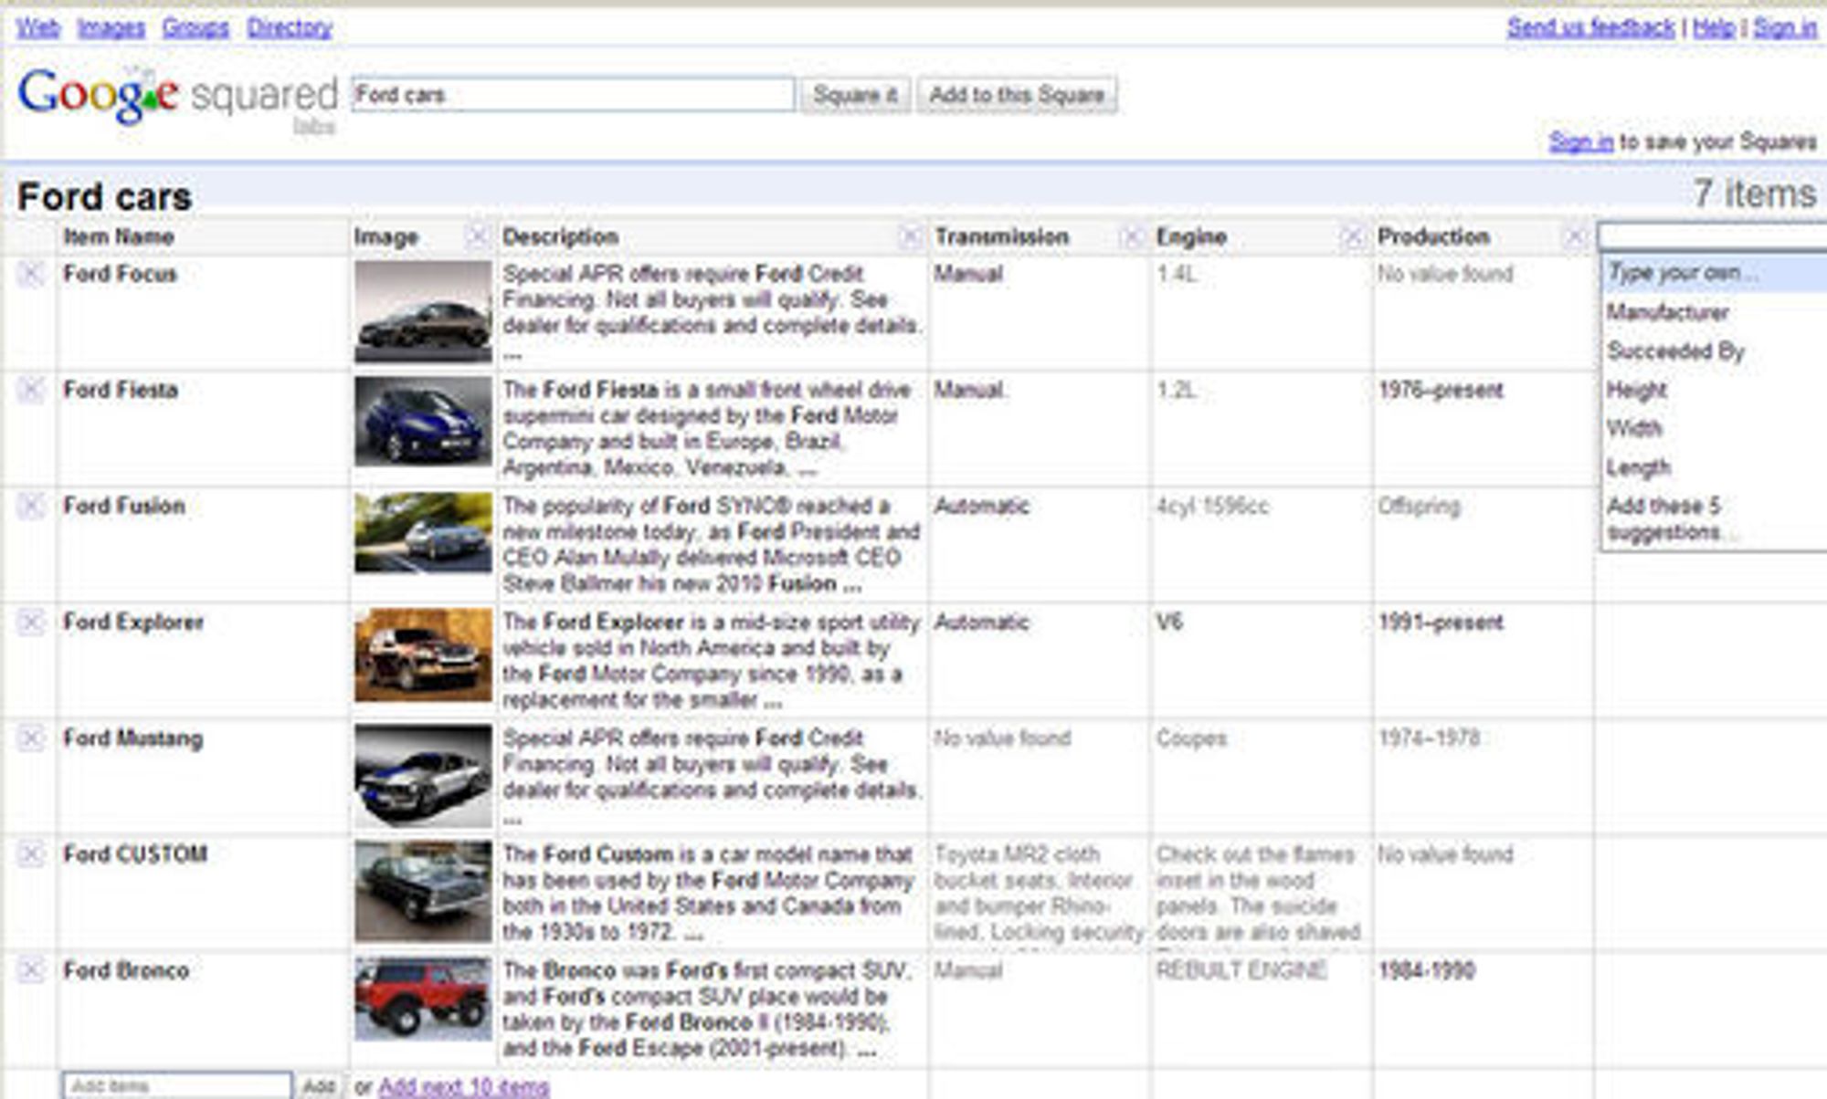This screenshot has width=1827, height=1099.
Task: Open the Groups link
Action: (x=195, y=27)
